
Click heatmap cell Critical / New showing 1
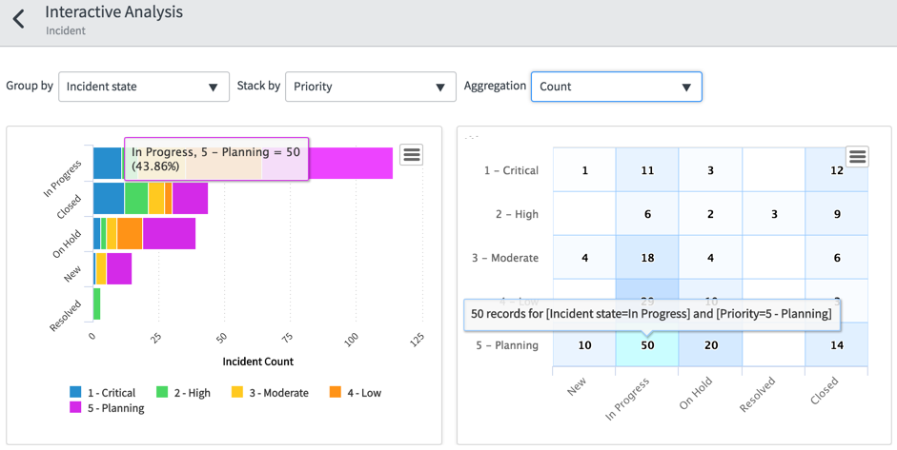[x=584, y=169]
